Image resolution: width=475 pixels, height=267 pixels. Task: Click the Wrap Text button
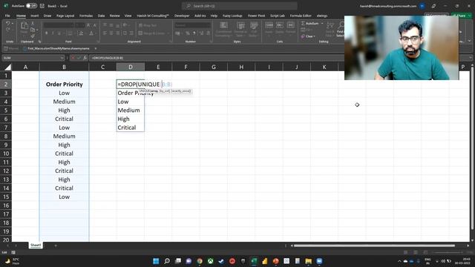148,25
